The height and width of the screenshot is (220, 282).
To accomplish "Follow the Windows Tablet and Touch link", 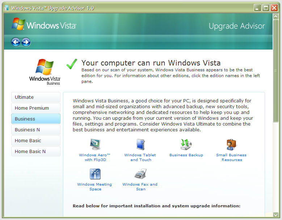I will (140, 157).
